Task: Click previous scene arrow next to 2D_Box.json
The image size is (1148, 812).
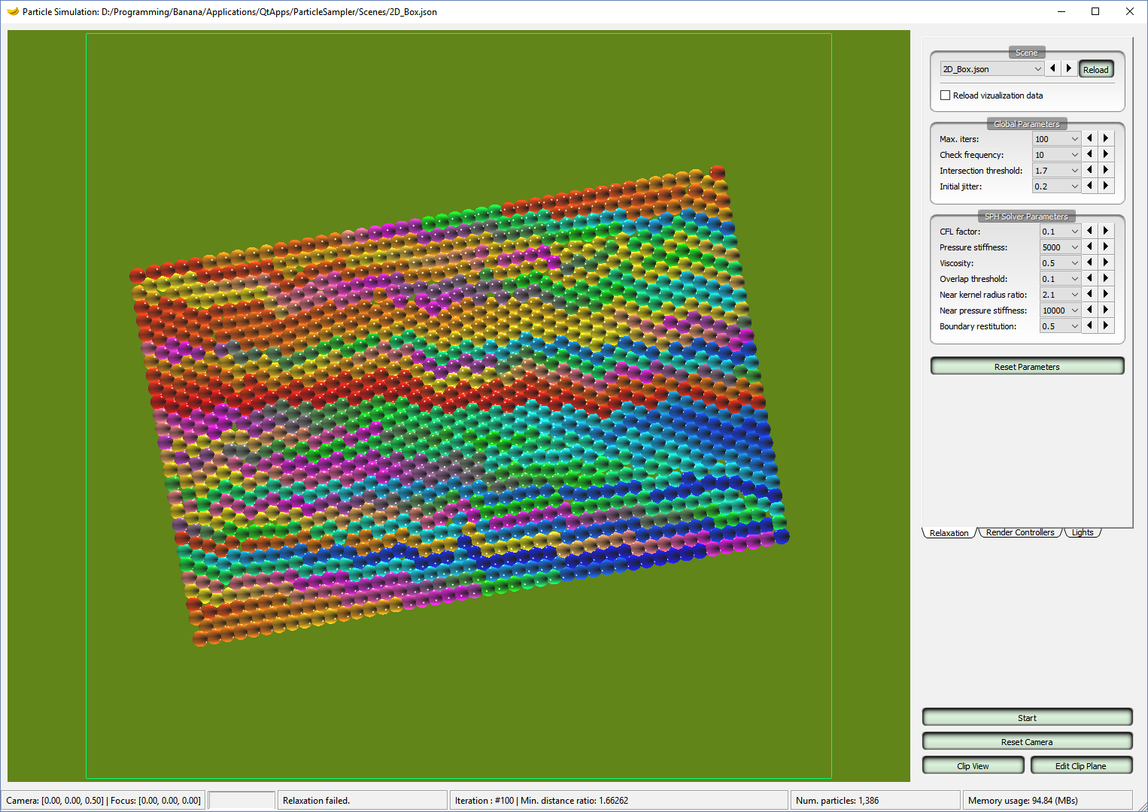Action: pyautogui.click(x=1052, y=68)
